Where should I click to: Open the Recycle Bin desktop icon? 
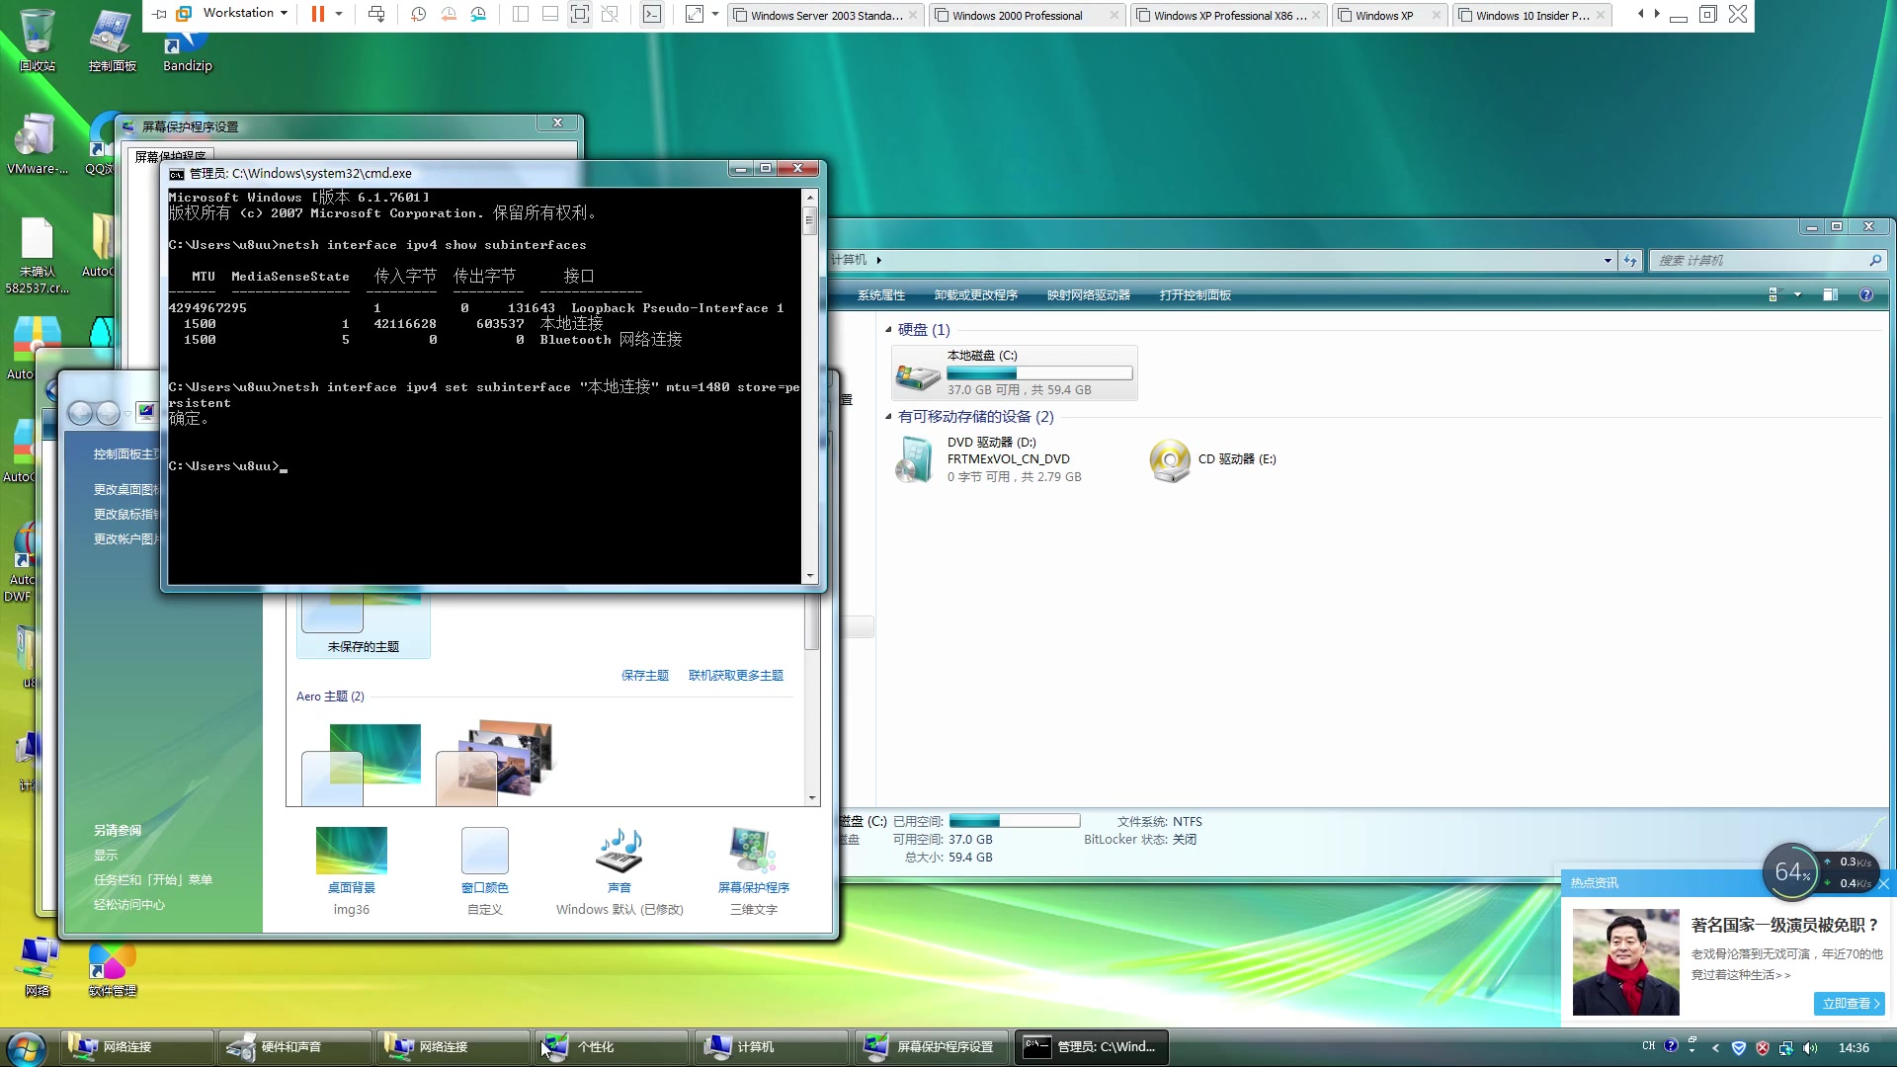point(38,40)
